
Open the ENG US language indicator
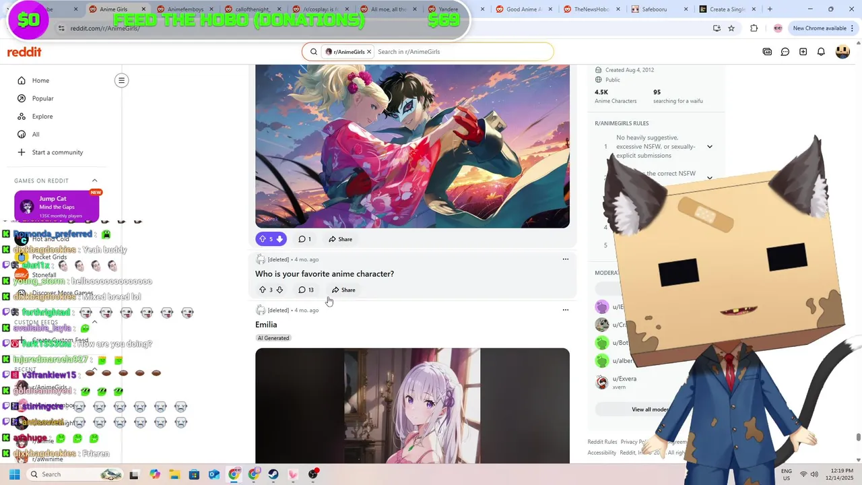[787, 474]
